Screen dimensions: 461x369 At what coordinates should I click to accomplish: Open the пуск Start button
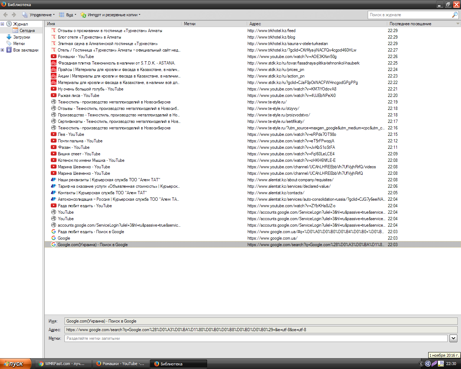point(16,364)
